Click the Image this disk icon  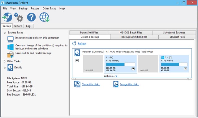pos(116,84)
